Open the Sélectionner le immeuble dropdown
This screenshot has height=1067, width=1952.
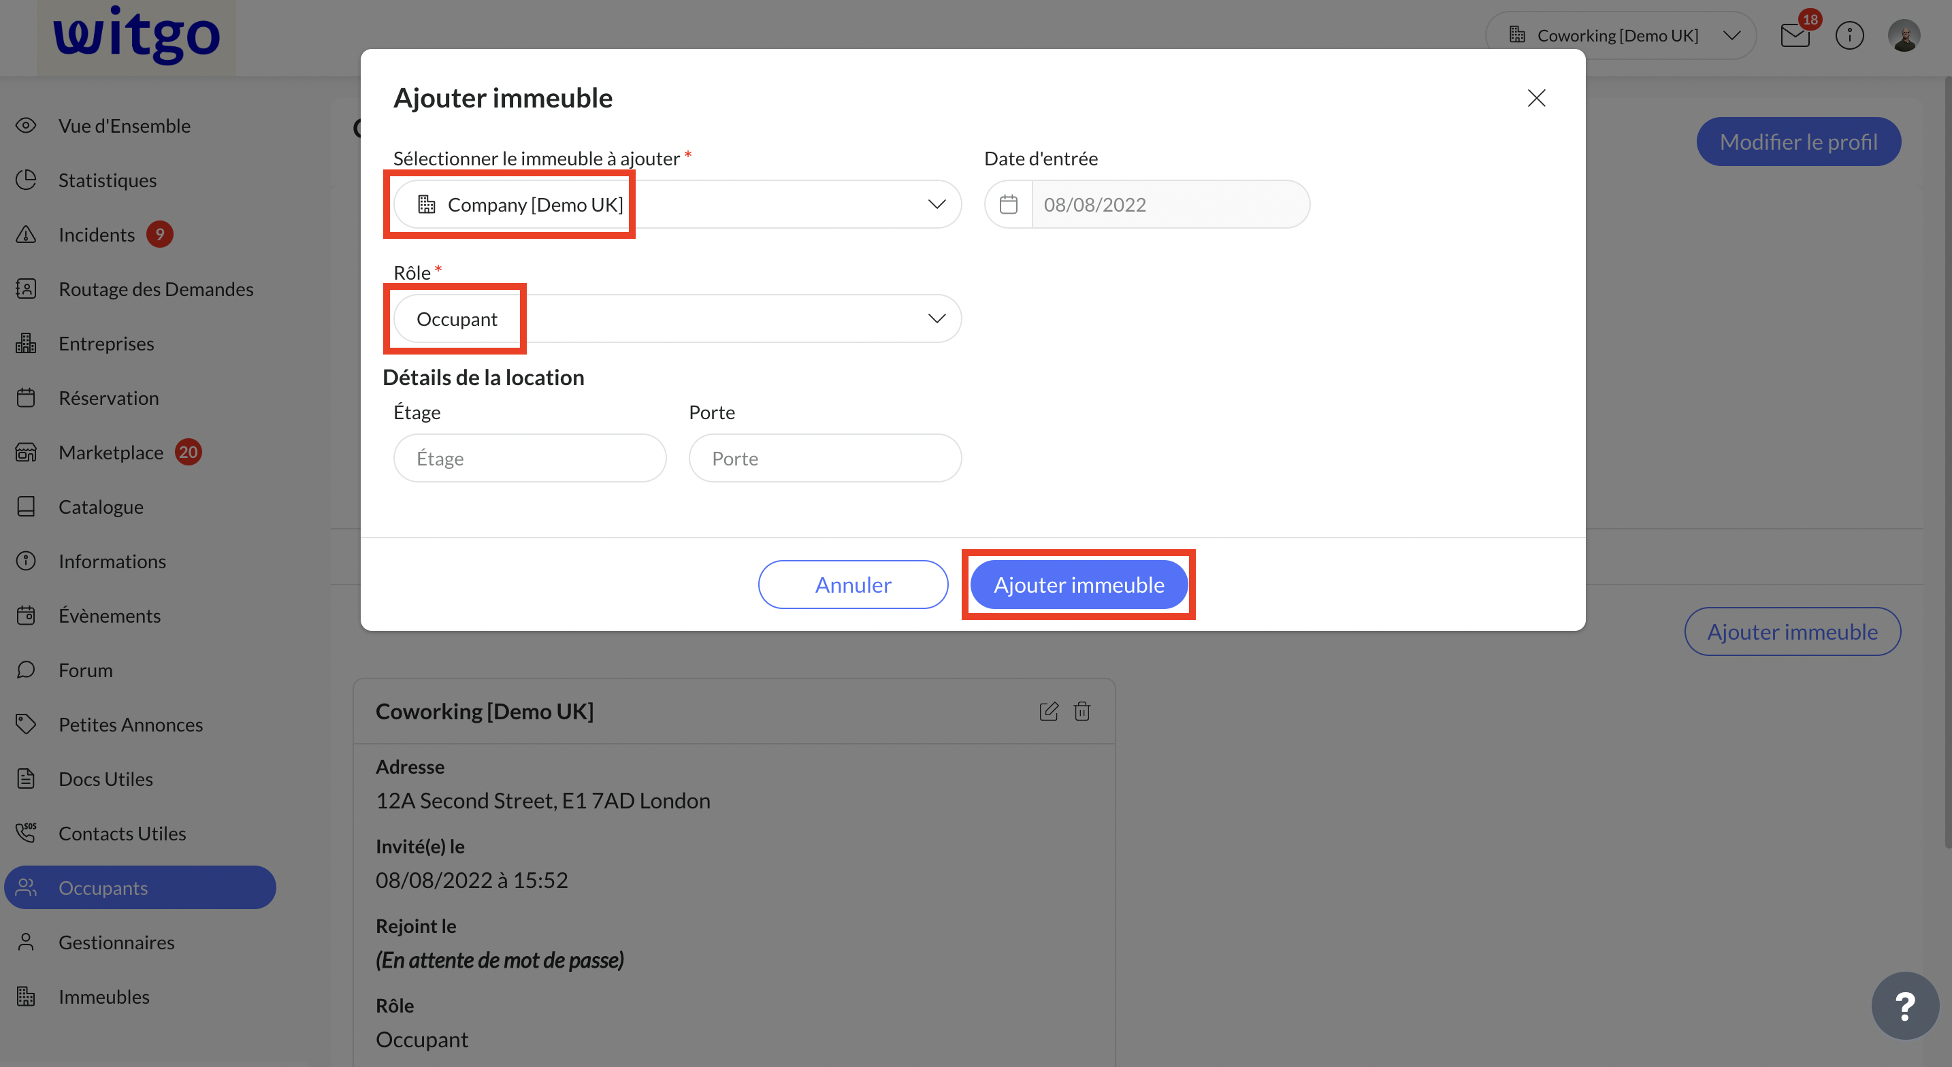[677, 205]
